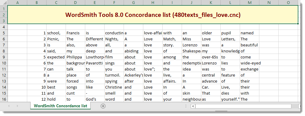Select column M header
Screen dimensions: 305x116
[250, 2]
